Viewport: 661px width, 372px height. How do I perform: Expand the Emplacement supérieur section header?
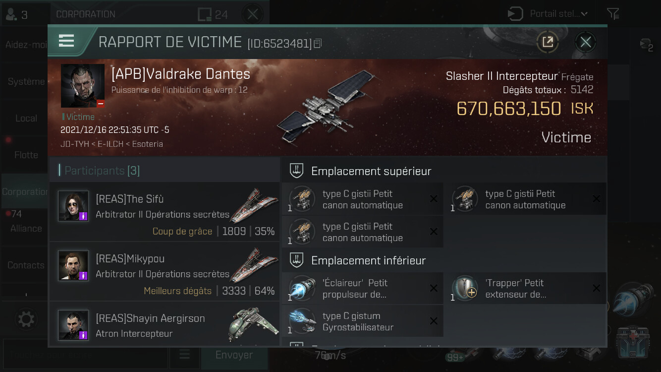(444, 171)
